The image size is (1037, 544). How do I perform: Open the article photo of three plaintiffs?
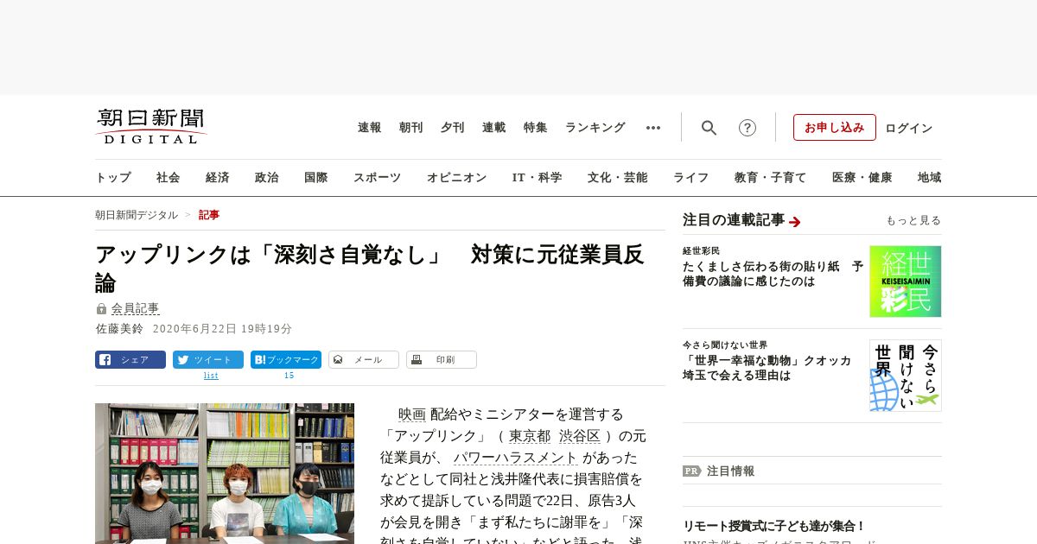(225, 473)
